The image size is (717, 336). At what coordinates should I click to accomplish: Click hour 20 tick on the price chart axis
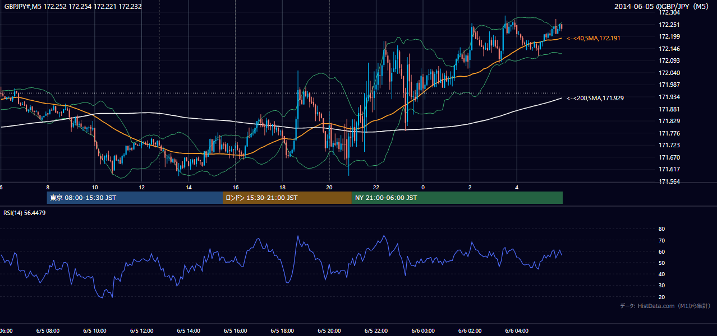tap(329, 187)
